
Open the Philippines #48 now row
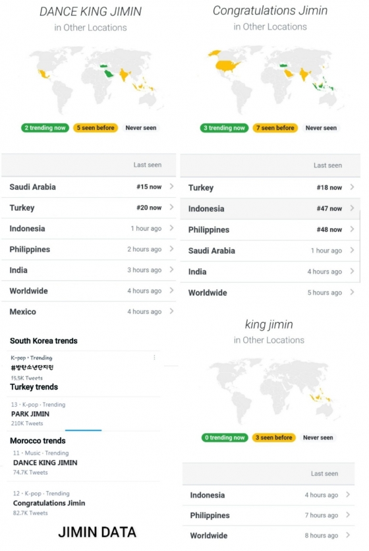click(270, 229)
